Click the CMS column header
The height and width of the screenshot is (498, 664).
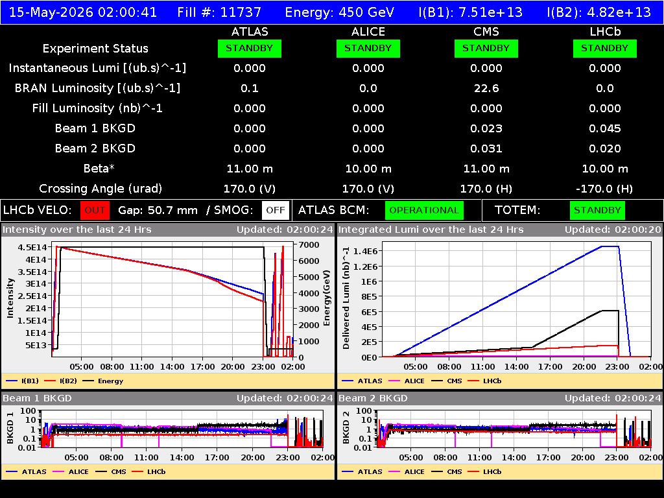486,32
